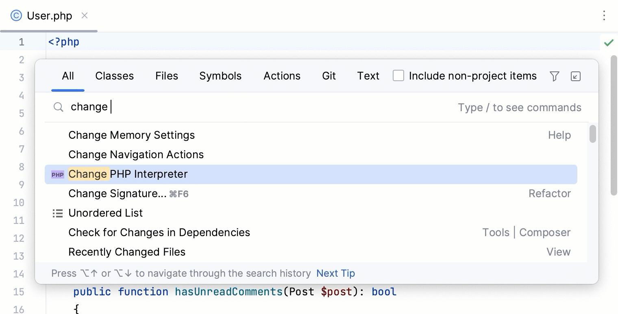Open the Text search tab
618x314 pixels.
point(368,76)
